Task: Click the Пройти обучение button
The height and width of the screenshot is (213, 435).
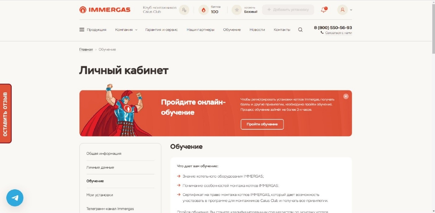Action: tap(262, 124)
